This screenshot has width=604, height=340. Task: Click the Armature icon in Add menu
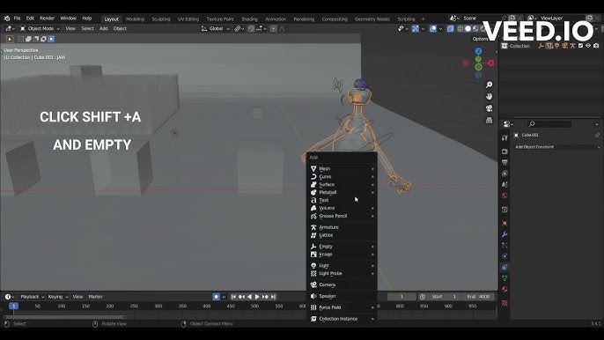tap(313, 227)
